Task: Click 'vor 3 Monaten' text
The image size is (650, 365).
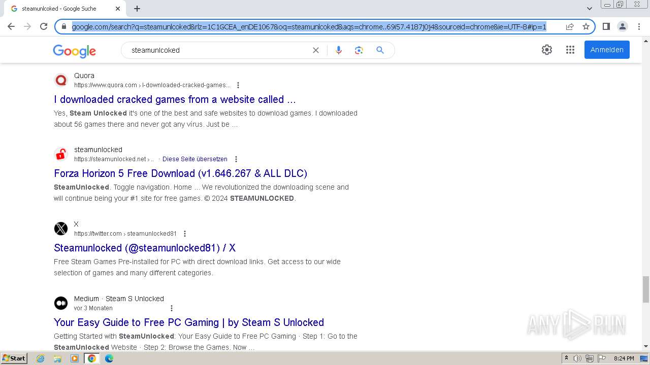Action: [93, 308]
